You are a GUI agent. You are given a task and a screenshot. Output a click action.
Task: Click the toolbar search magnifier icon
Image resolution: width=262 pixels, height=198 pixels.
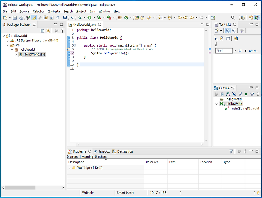click(x=233, y=17)
